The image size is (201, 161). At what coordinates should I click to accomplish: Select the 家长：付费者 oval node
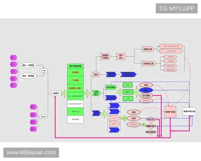pyautogui.click(x=28, y=65)
